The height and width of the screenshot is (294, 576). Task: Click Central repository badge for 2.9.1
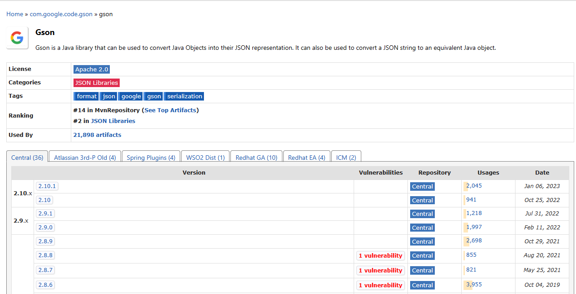[x=422, y=214]
